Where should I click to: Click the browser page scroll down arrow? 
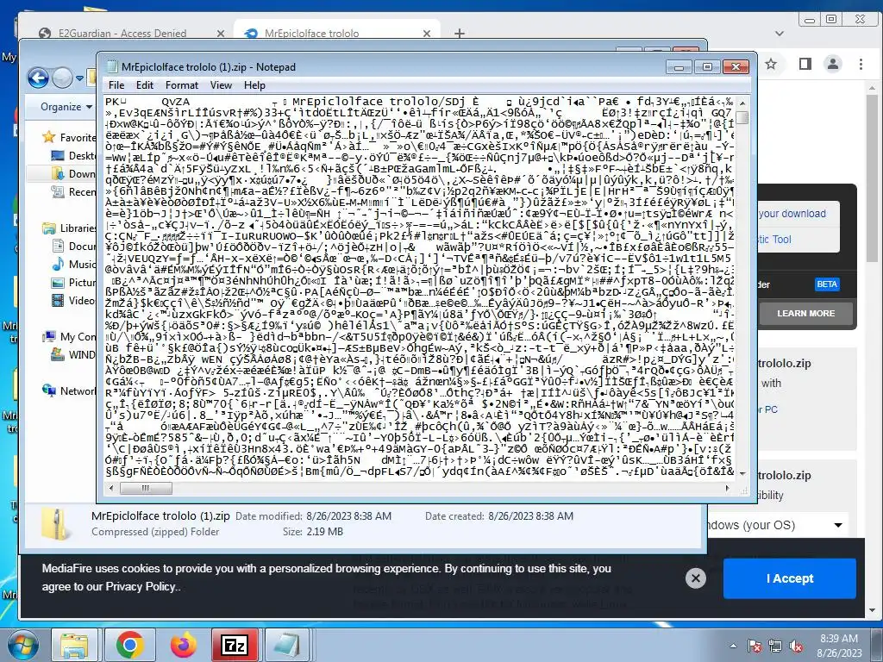click(x=873, y=610)
